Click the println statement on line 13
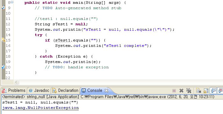Viewport: 223px width, 114px height. click(104, 29)
